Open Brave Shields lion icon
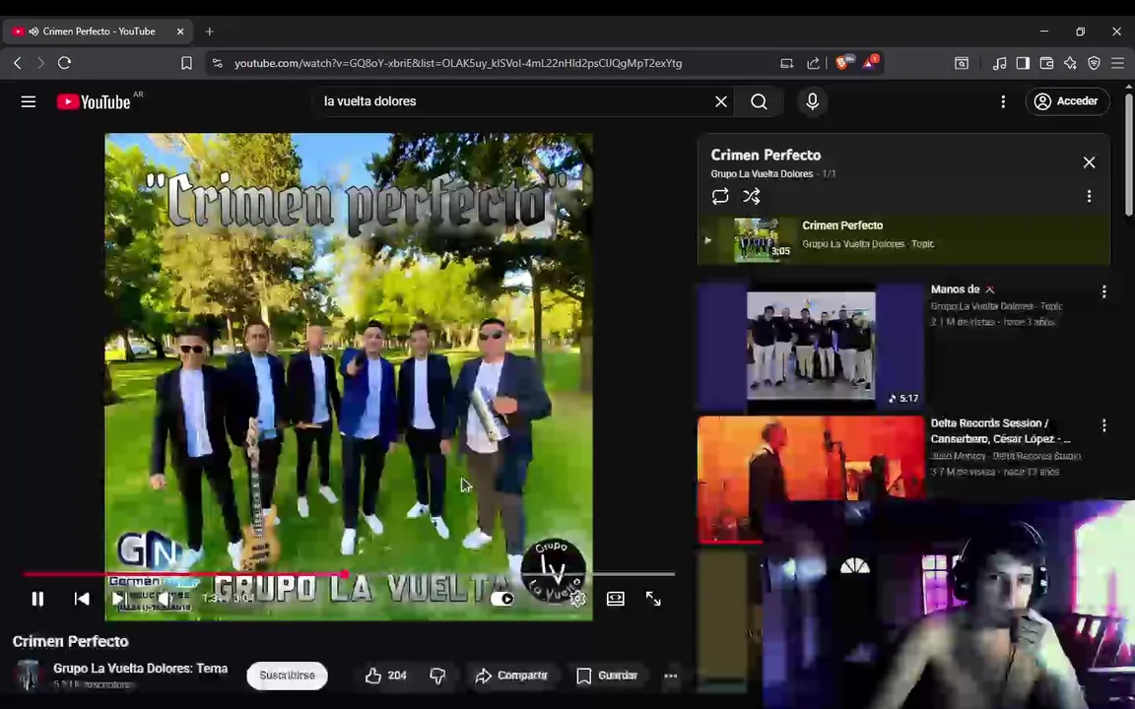This screenshot has width=1135, height=709. click(843, 62)
